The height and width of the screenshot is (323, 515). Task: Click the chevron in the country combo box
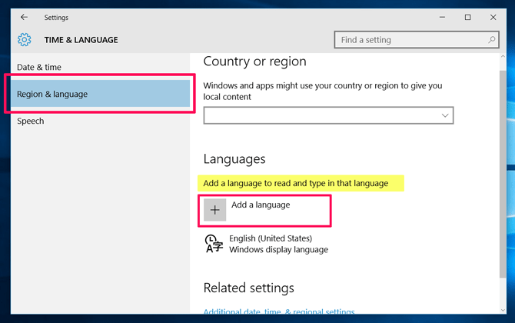445,115
